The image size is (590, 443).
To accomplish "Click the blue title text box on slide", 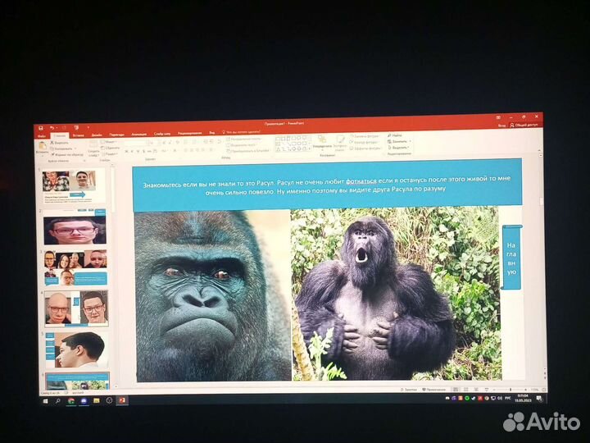I will tap(327, 185).
